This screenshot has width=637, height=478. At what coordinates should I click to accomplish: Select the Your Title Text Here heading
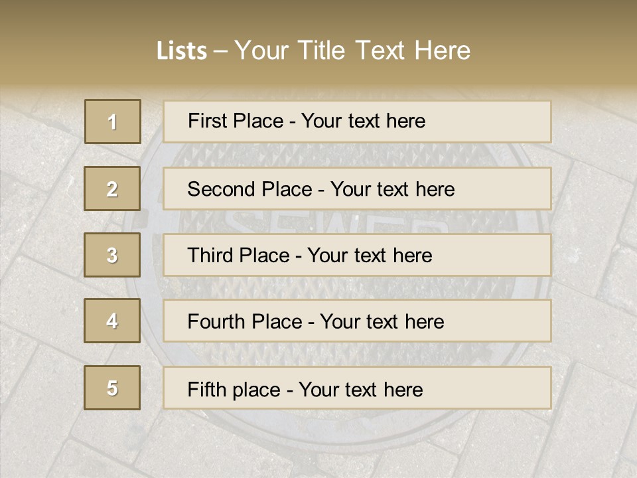(352, 50)
